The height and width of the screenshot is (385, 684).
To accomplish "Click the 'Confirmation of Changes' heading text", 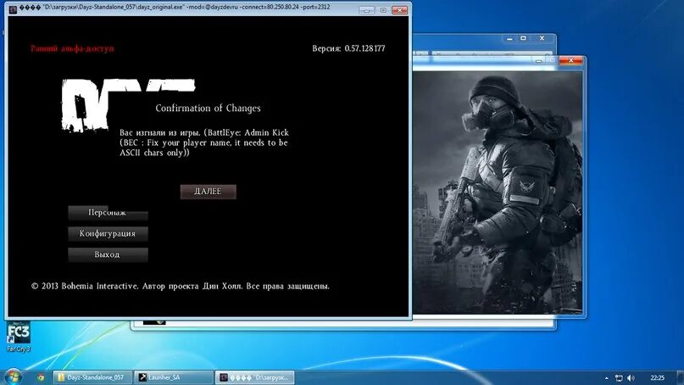I will coord(208,109).
